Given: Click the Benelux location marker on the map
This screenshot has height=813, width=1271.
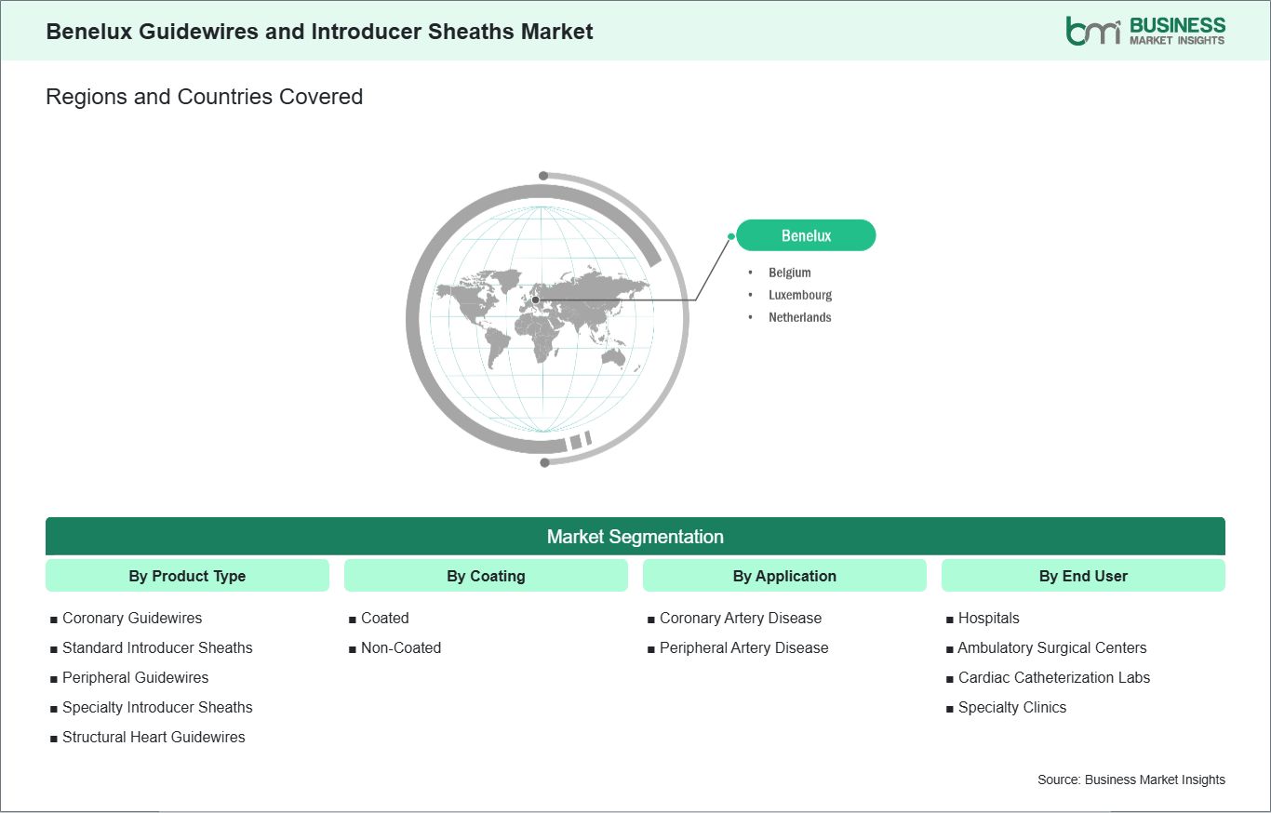Looking at the screenshot, I should (535, 300).
